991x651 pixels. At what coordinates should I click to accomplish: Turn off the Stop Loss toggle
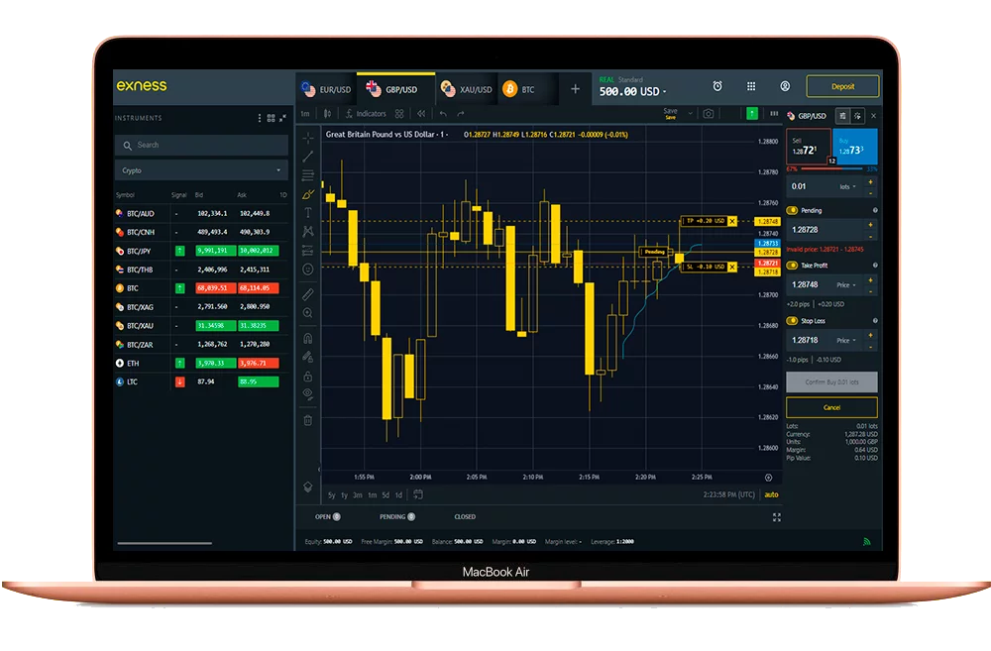point(793,321)
